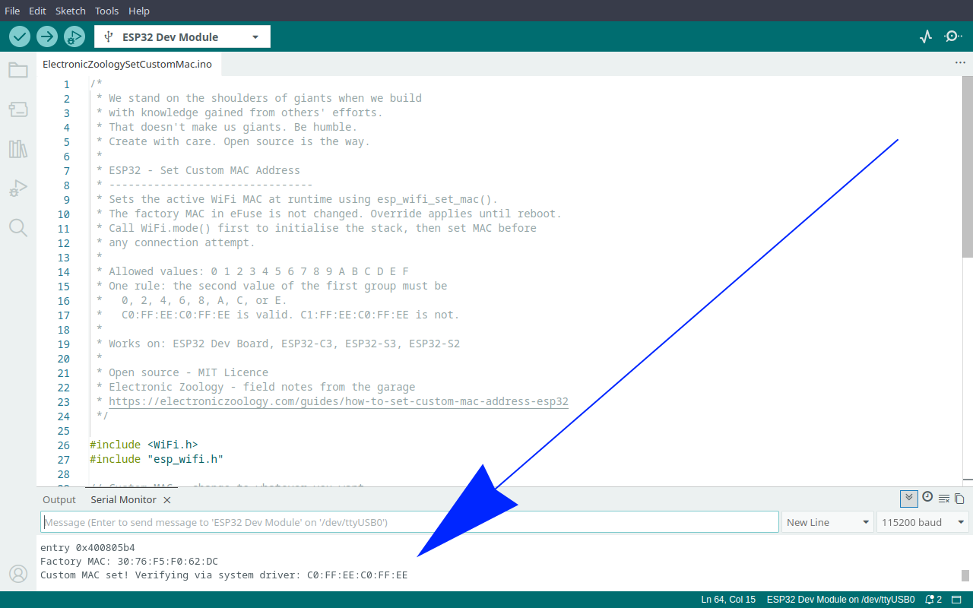973x608 pixels.
Task: Open the ESP32 Dev Module board selector
Action: pyautogui.click(x=182, y=36)
